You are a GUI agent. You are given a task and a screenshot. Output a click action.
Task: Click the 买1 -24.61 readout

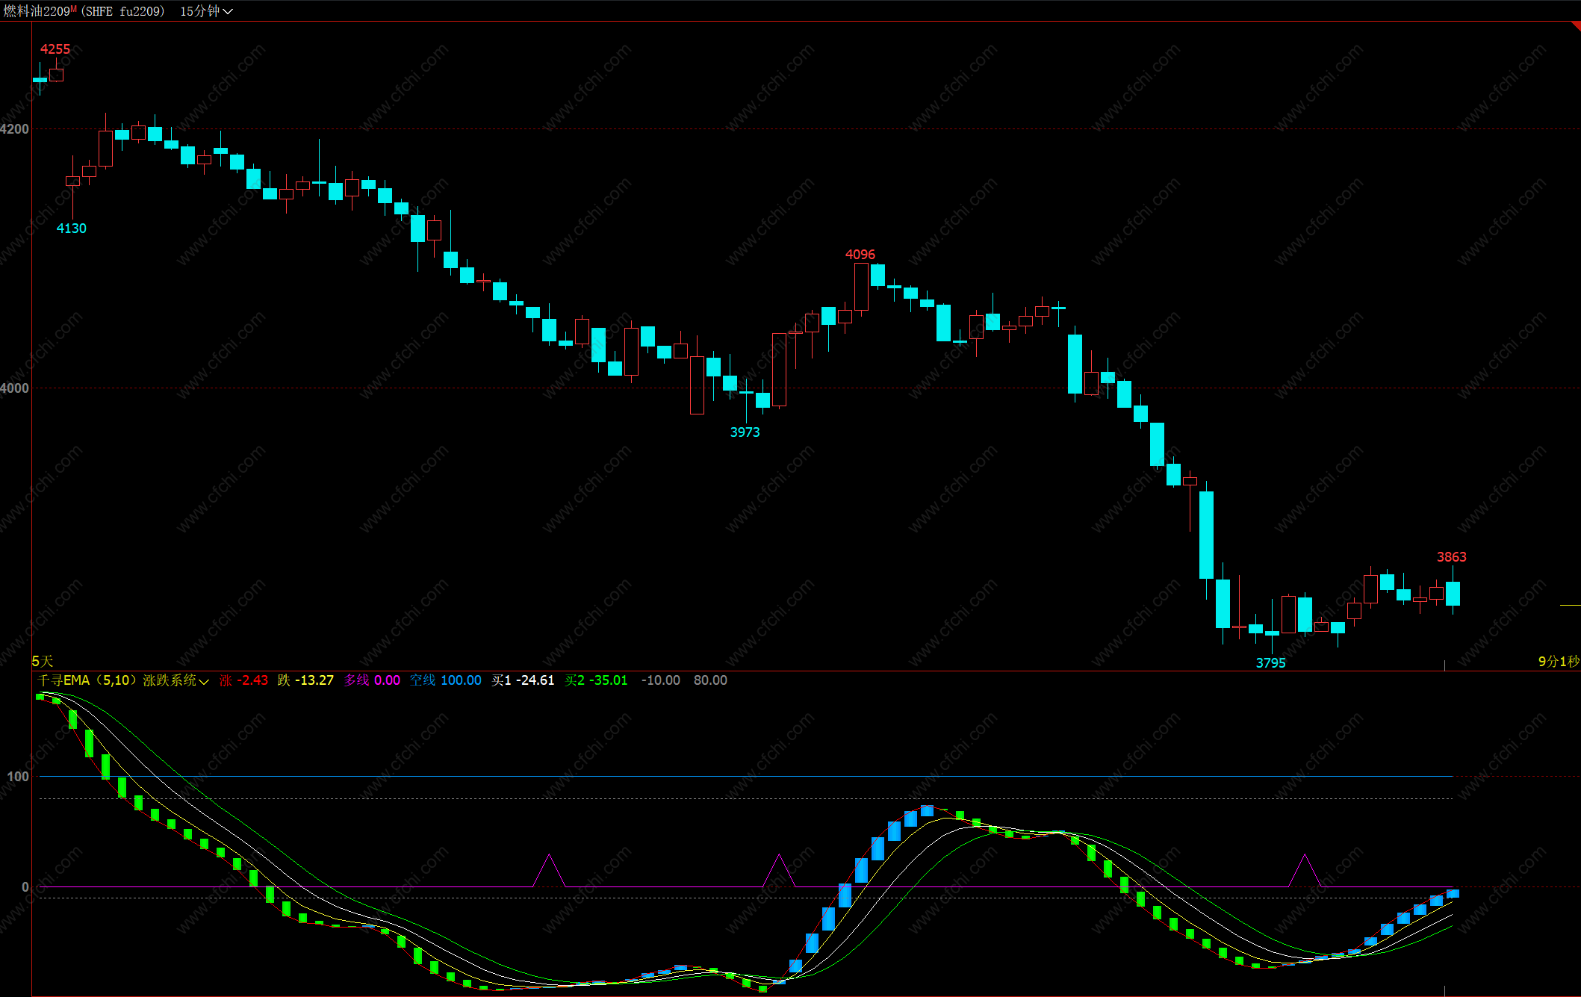(523, 680)
